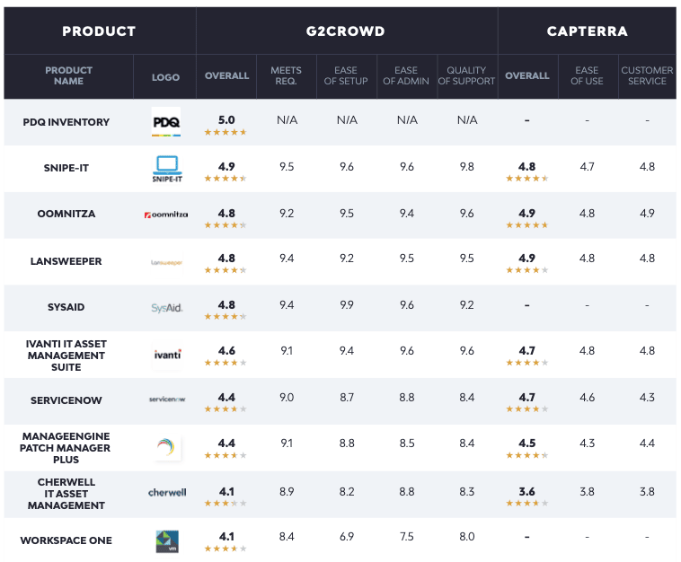Click ManageEngine ease of use 4.3

(x=587, y=443)
